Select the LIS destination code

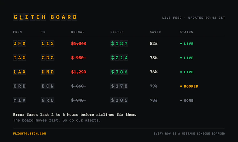(48, 44)
